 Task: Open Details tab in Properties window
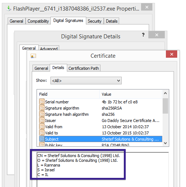coord(111,21)
